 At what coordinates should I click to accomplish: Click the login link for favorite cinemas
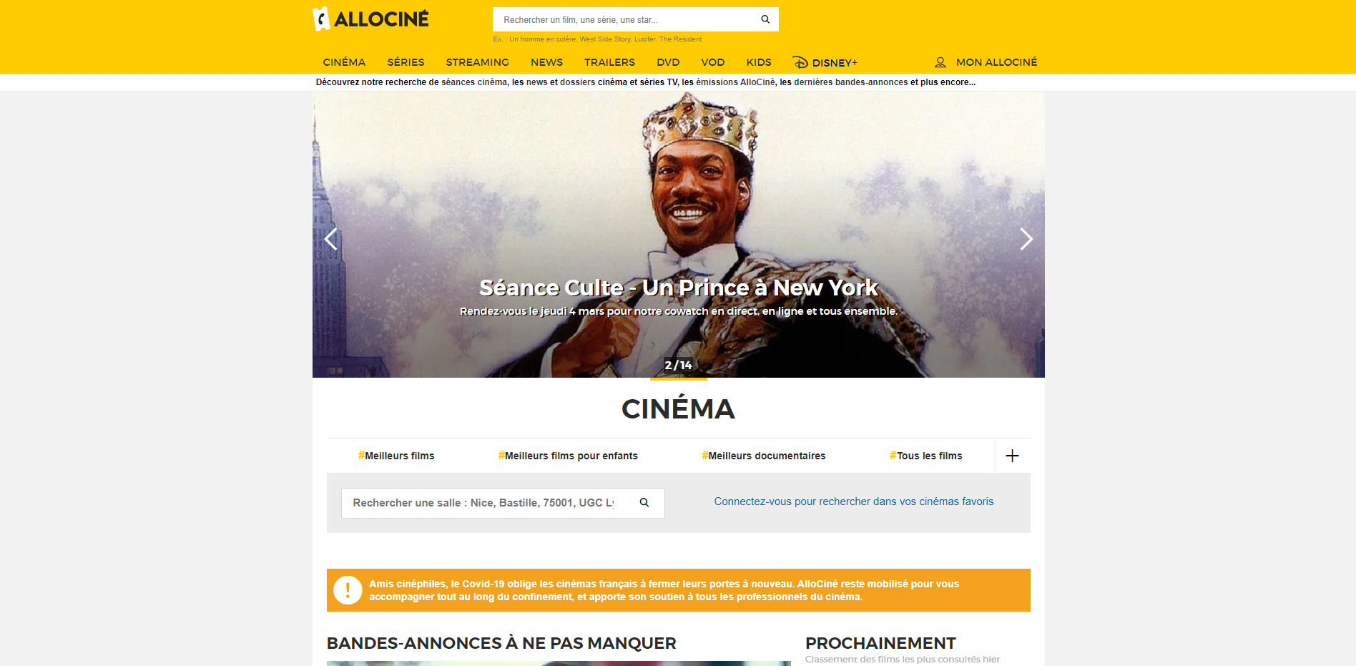click(x=853, y=501)
